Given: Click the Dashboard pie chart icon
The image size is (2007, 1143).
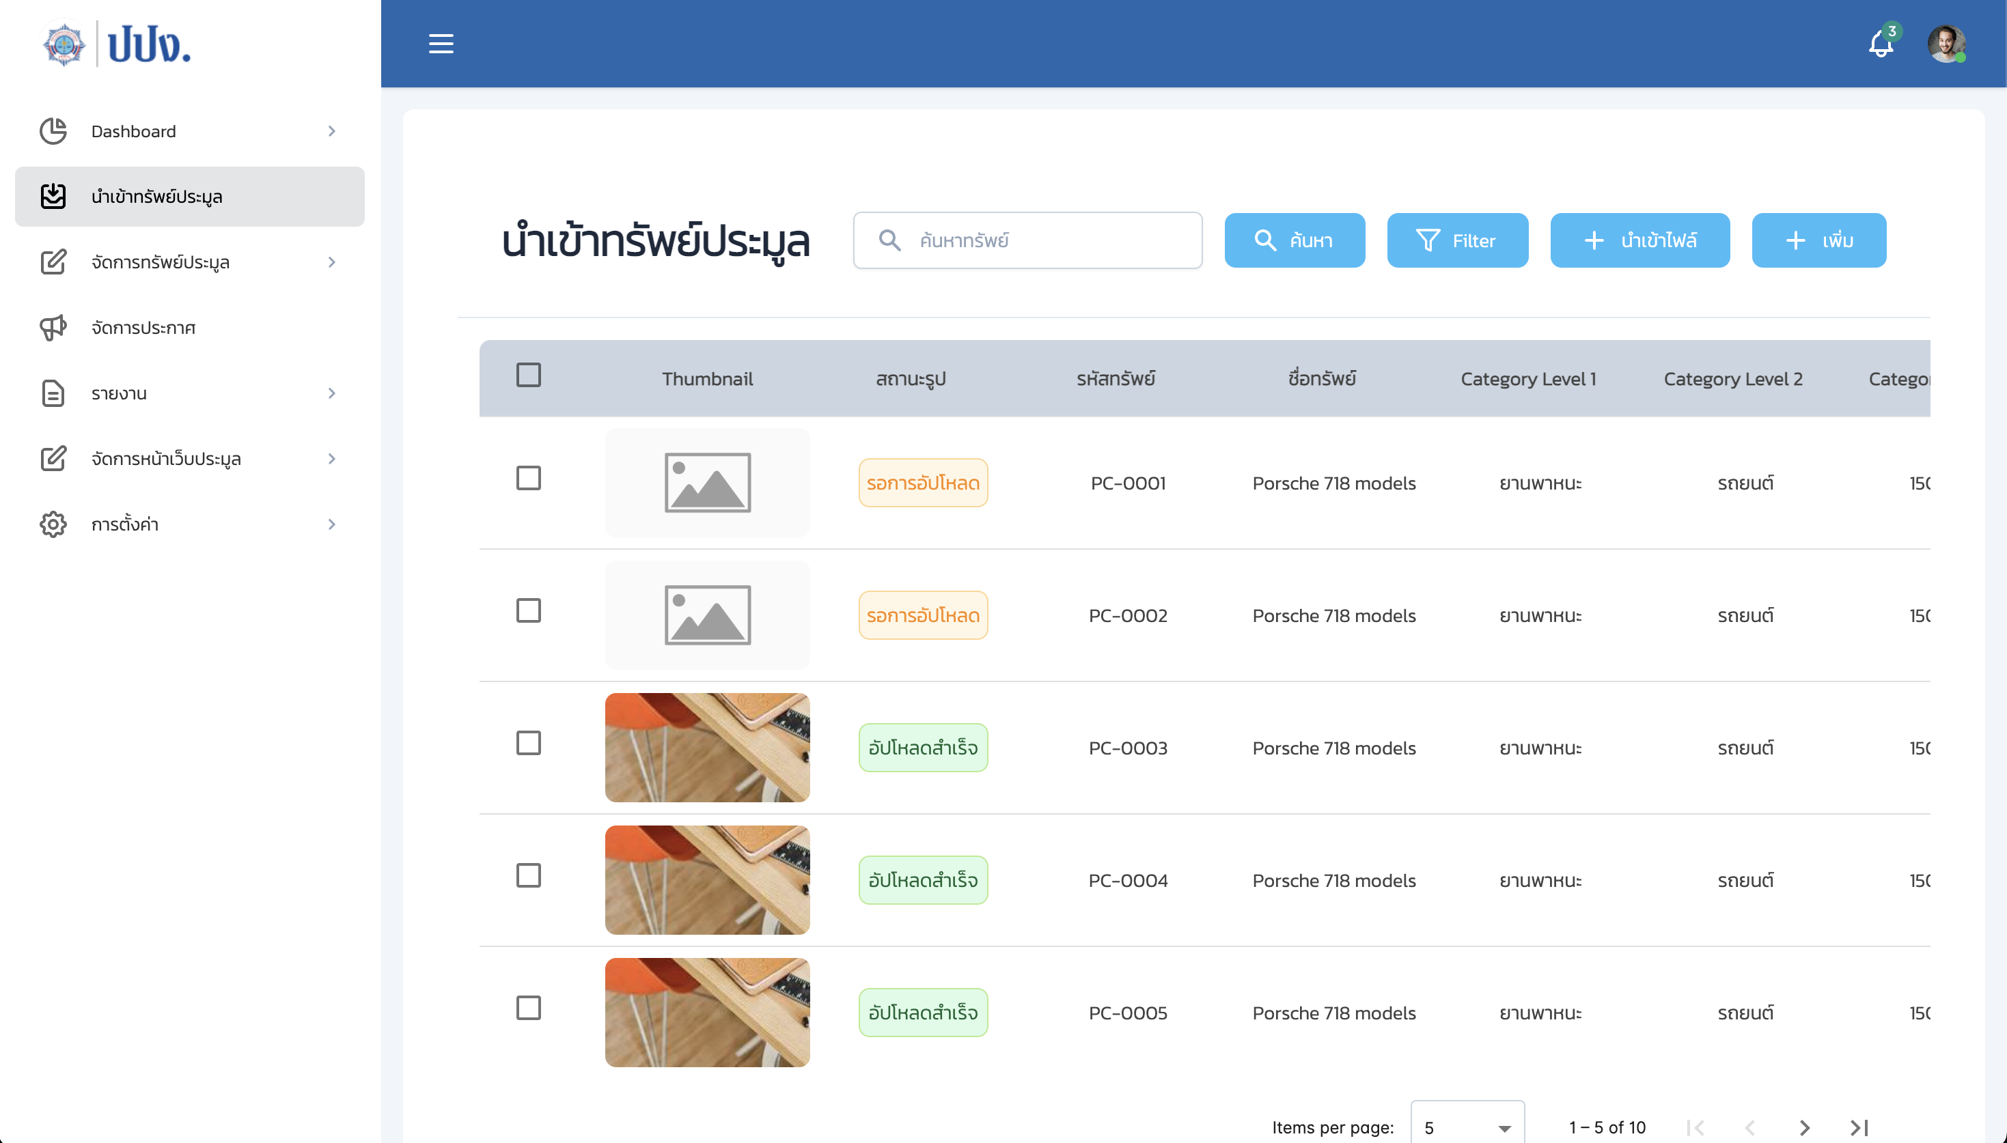Looking at the screenshot, I should 53,131.
